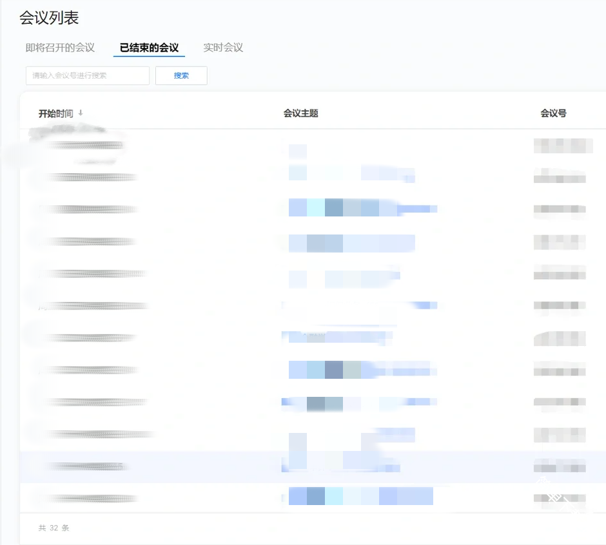The width and height of the screenshot is (606, 545).
Task: Select the 已结束的会议 tab
Action: [149, 48]
